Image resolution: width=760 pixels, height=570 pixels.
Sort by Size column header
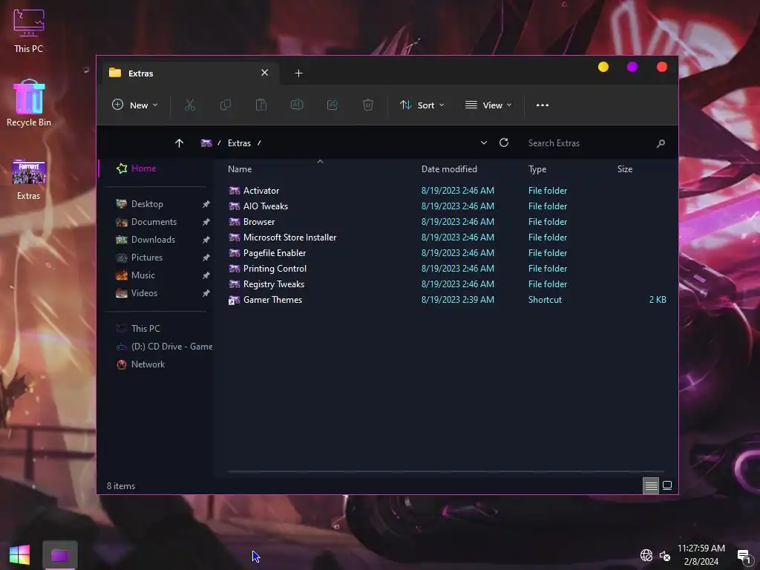pos(625,169)
